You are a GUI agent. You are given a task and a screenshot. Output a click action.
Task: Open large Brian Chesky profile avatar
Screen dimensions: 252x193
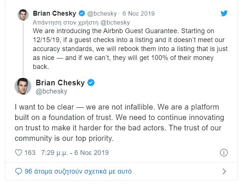(23, 86)
